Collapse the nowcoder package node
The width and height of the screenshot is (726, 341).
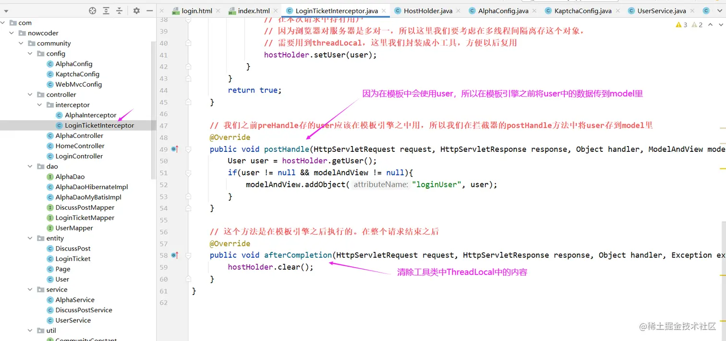(x=12, y=33)
